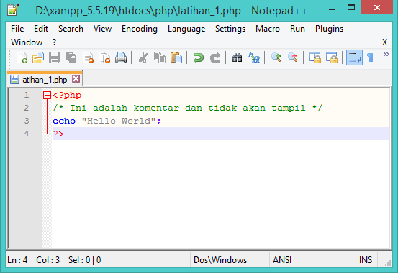398x273 pixels.
Task: Open the Edit menu
Action: pyautogui.click(x=41, y=29)
